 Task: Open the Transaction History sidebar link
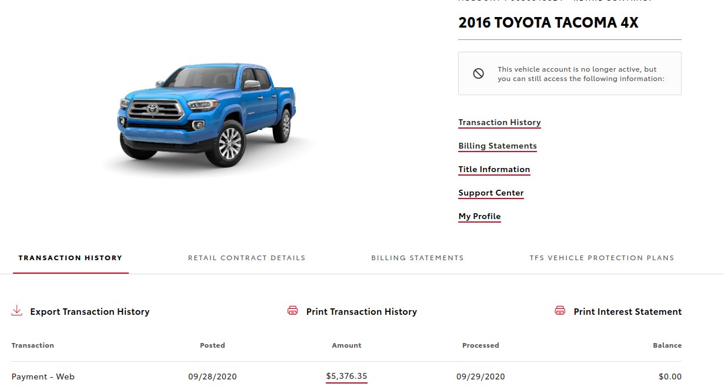(x=499, y=122)
